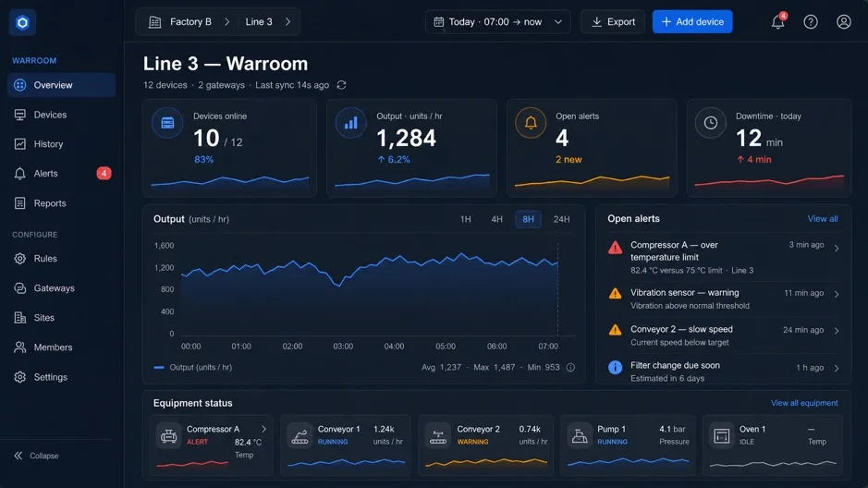Open View all alerts link
Image resolution: width=868 pixels, height=488 pixels.
coord(822,218)
